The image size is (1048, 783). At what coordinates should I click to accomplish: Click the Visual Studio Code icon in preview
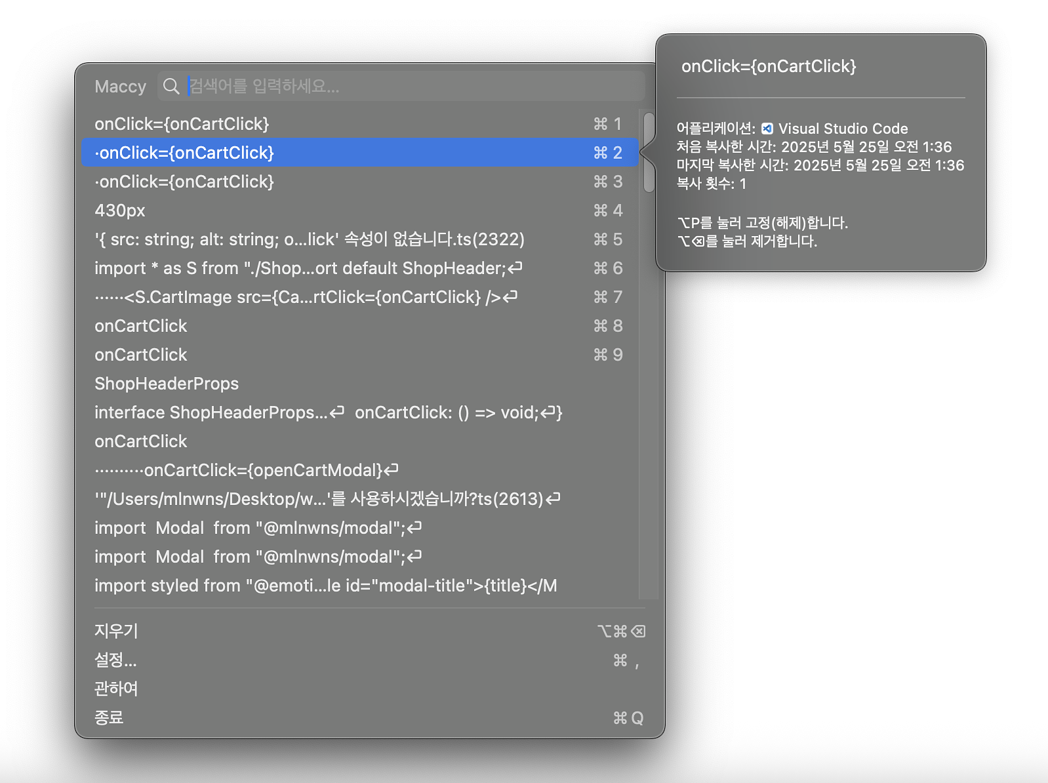(767, 129)
